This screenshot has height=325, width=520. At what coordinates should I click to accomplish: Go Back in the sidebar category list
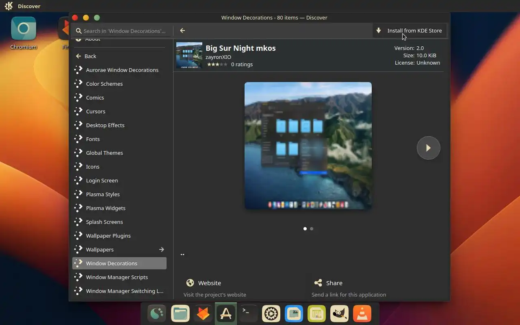[119, 56]
